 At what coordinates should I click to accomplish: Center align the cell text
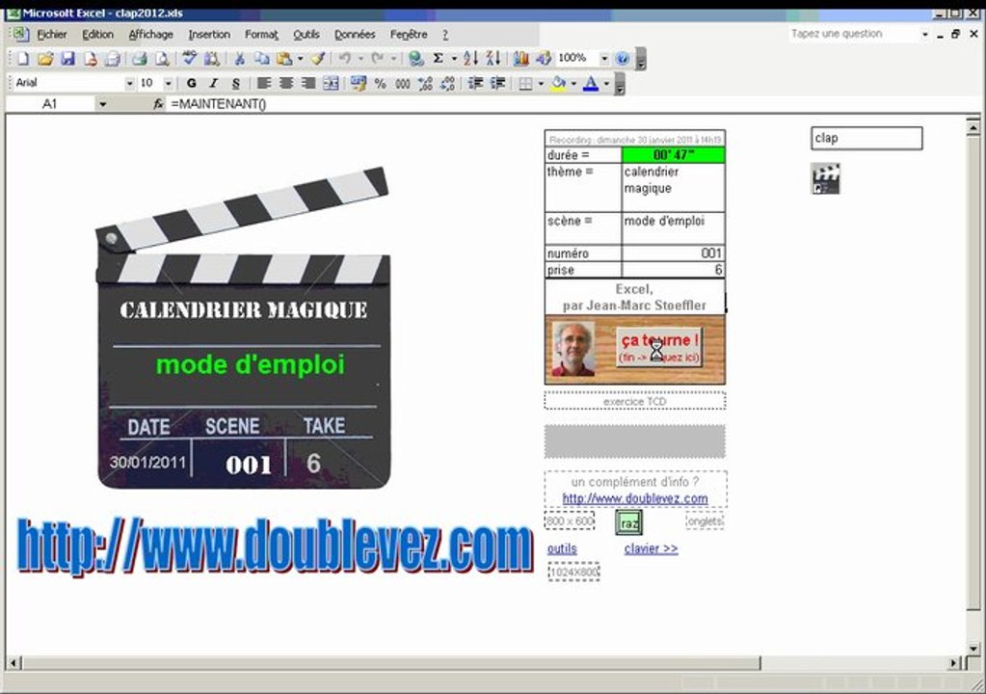coord(286,83)
